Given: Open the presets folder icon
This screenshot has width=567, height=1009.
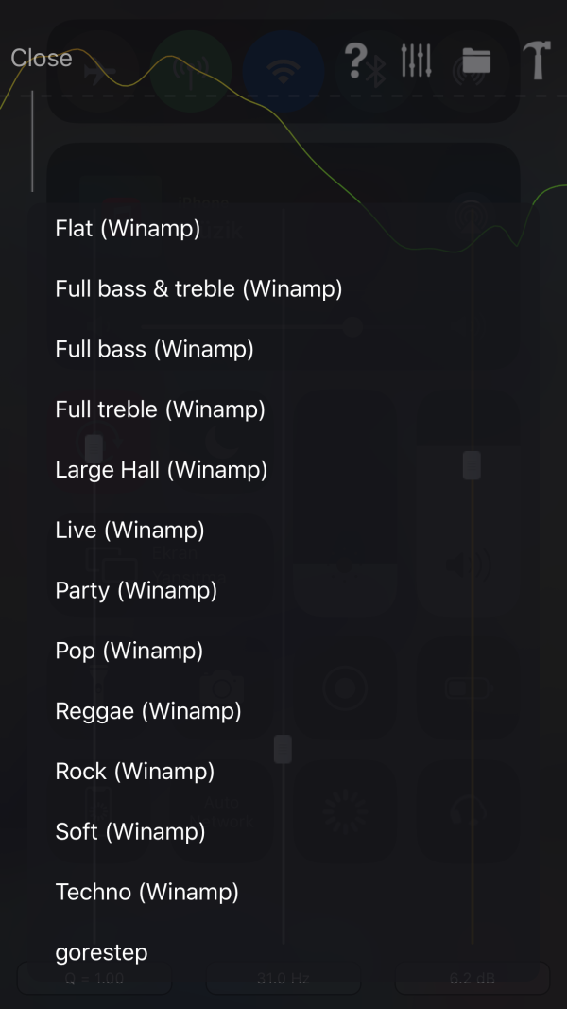Looking at the screenshot, I should click(x=476, y=61).
